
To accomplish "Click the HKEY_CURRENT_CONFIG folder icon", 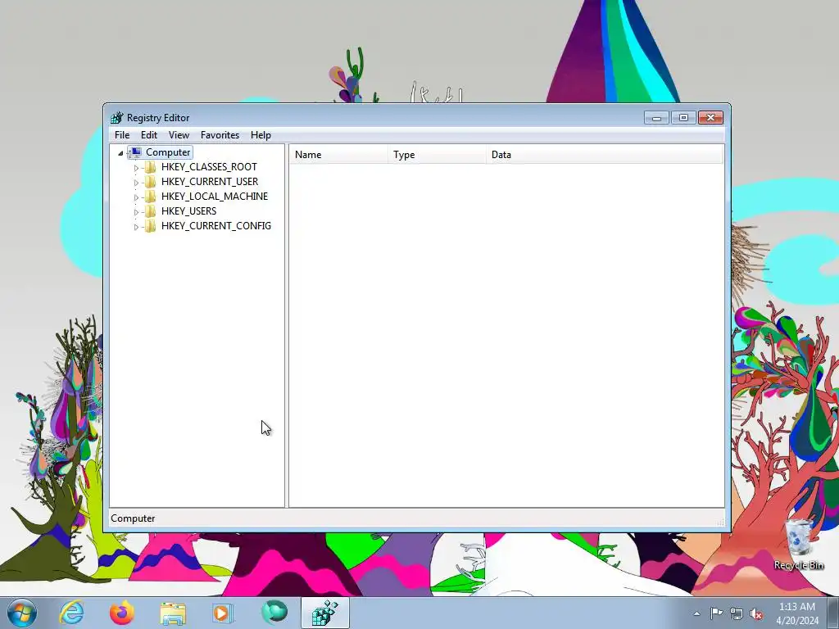I will 151,226.
